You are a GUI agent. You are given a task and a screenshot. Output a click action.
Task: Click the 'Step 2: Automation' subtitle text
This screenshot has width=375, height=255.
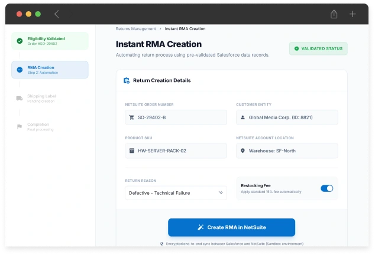(43, 73)
